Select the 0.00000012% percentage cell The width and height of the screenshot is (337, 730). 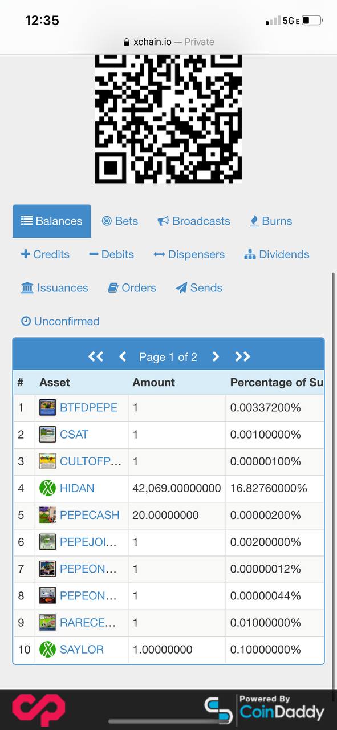click(275, 569)
